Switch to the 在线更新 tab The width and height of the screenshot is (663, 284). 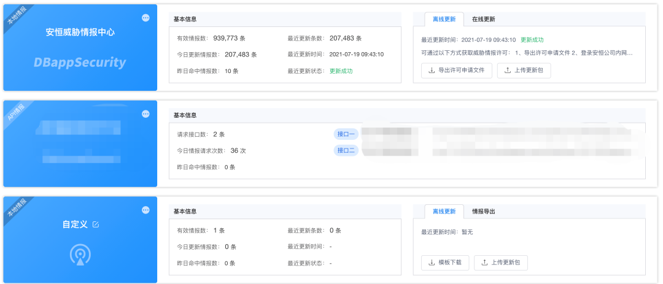484,19
